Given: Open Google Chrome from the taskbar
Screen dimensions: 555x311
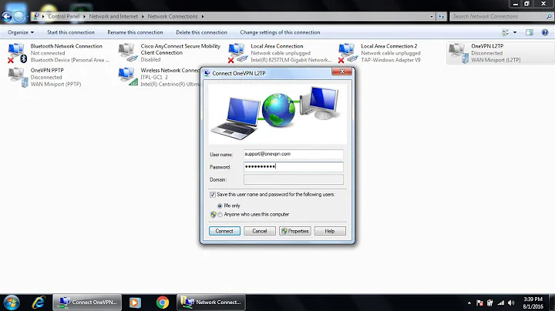Looking at the screenshot, I should [163, 303].
